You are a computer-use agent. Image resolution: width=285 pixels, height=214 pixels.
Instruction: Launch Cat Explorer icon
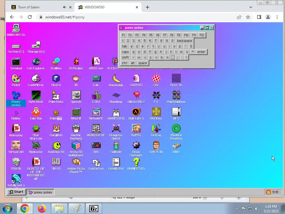tap(36, 64)
